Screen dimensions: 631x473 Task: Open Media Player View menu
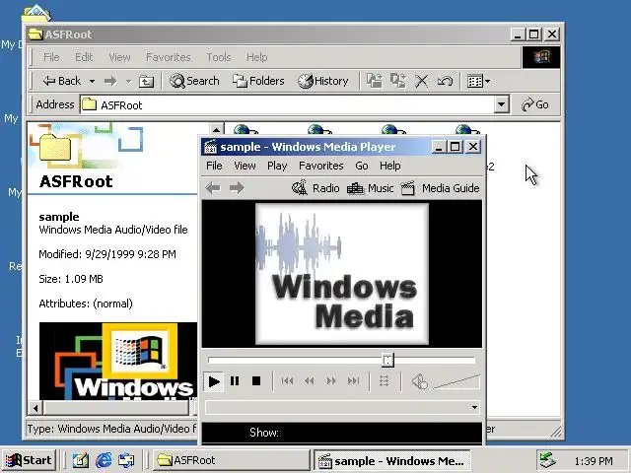pyautogui.click(x=245, y=166)
